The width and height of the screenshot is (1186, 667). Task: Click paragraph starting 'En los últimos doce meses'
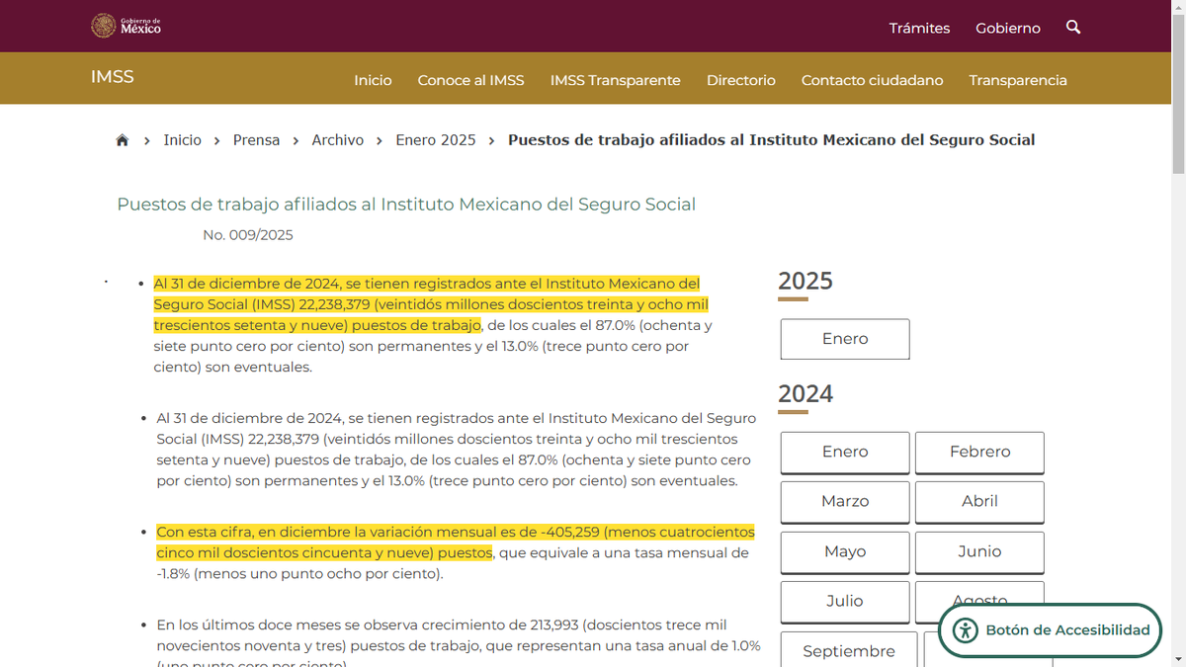click(x=459, y=643)
